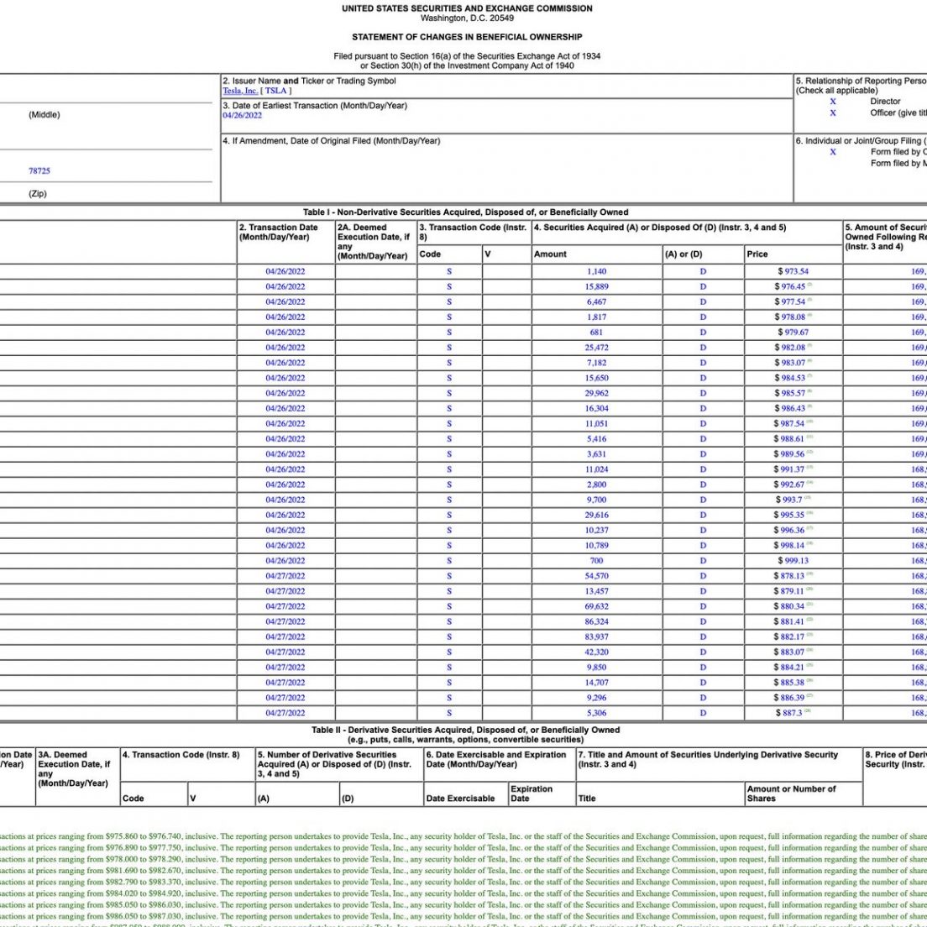Click the D indicator in the 42,320 shares row
The image size is (927, 927).
coord(703,652)
